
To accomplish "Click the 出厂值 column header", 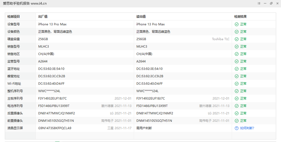I will (x=43, y=17).
